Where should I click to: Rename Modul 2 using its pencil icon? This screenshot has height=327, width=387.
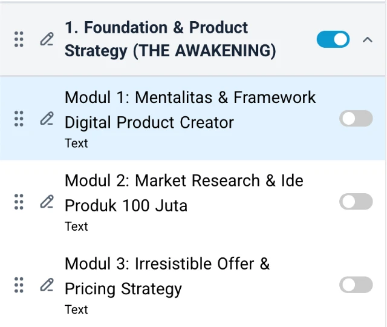(x=47, y=202)
